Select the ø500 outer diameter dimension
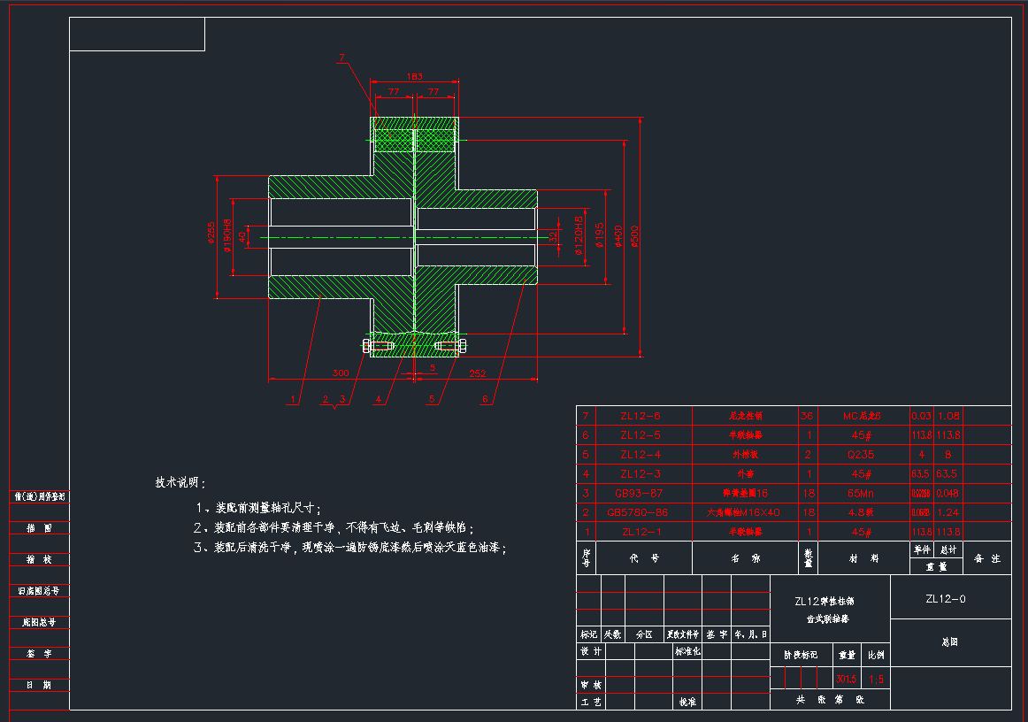 (x=635, y=236)
